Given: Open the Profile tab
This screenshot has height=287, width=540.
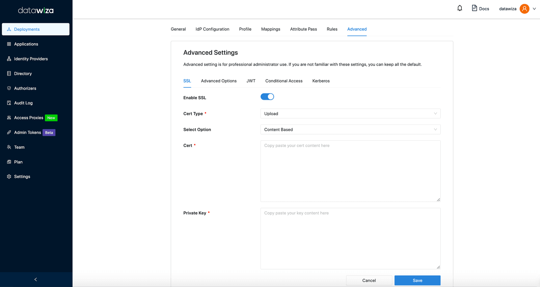Looking at the screenshot, I should [245, 29].
